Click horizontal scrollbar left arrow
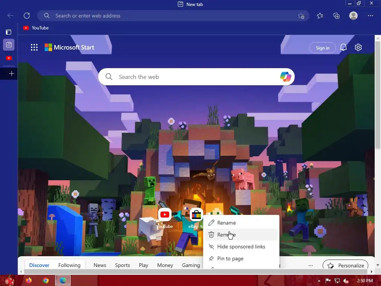 pyautogui.click(x=21, y=271)
